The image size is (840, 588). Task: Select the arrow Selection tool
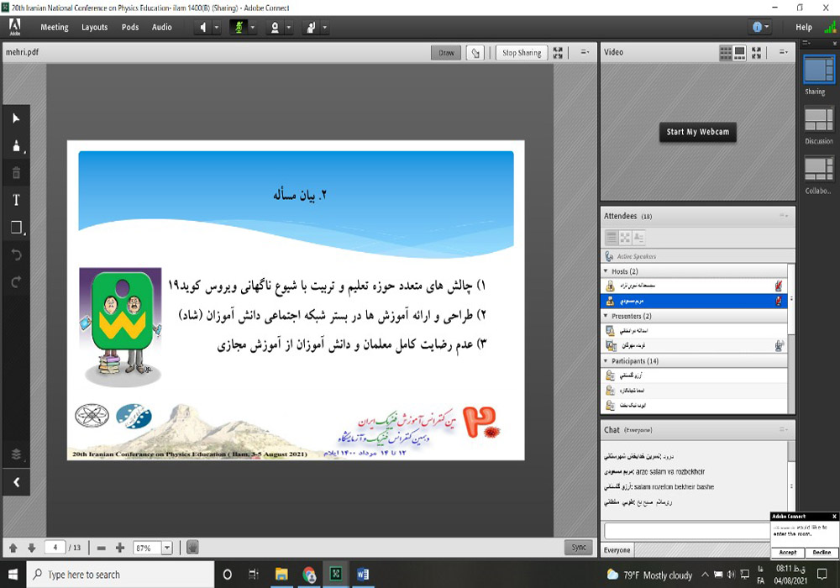click(x=15, y=118)
